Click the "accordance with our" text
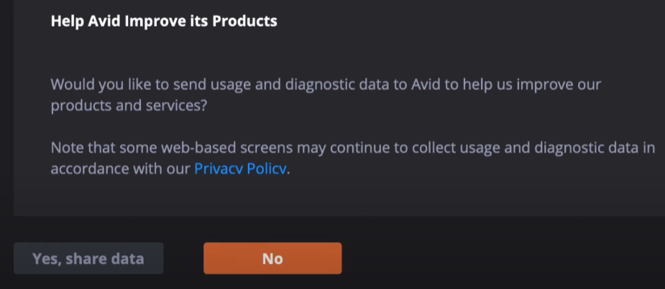This screenshot has height=289, width=665. coord(121,170)
